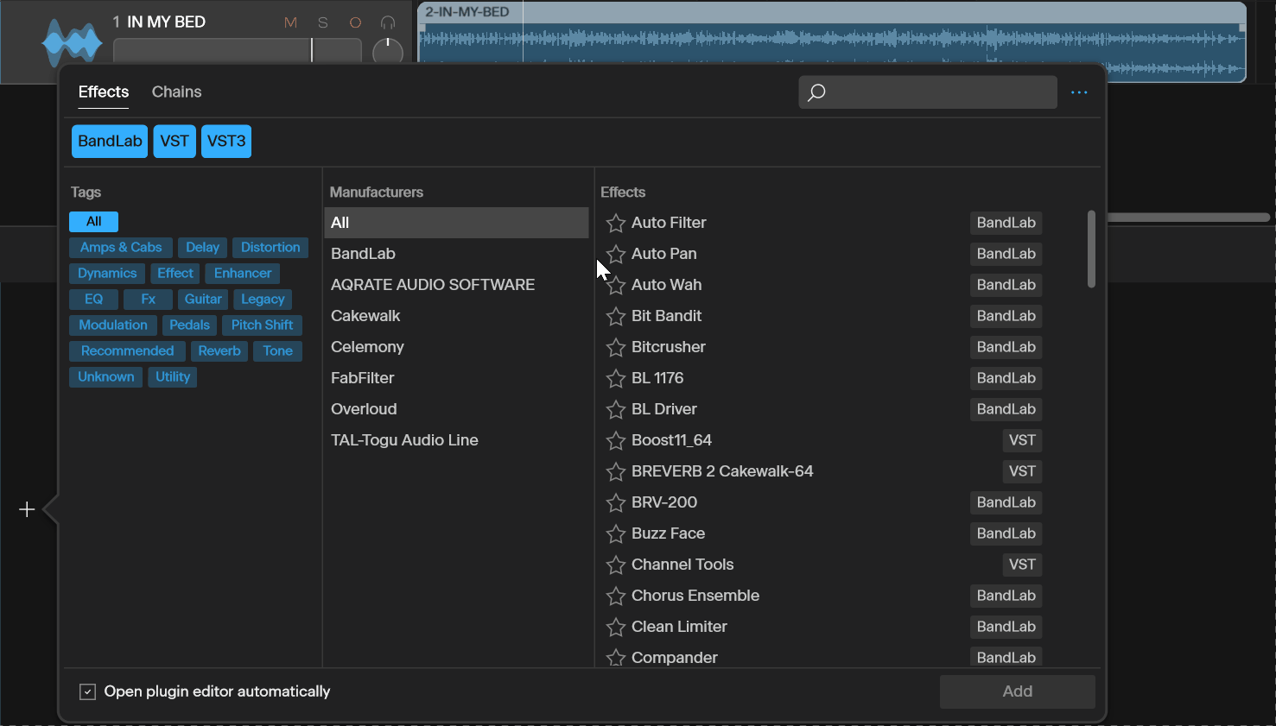Click the plus icon to add effect
1276x726 pixels.
[x=27, y=510]
